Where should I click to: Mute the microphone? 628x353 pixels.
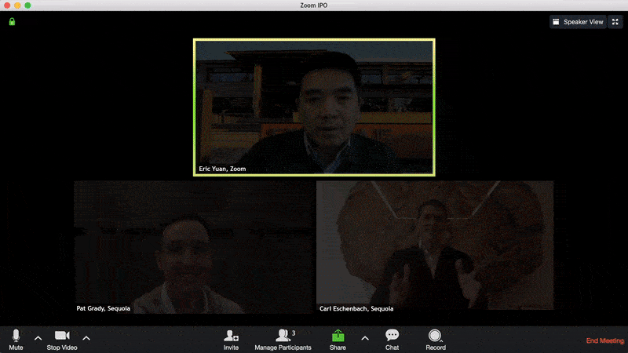(x=16, y=340)
